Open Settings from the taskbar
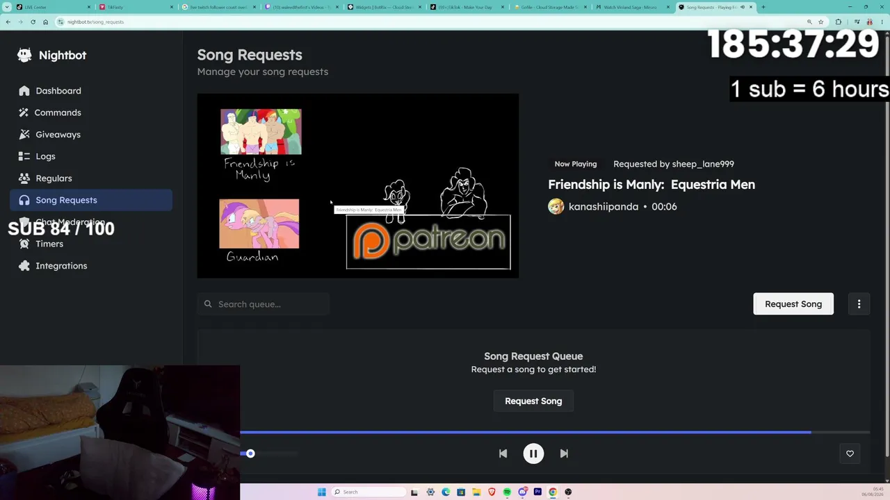 tap(430, 492)
